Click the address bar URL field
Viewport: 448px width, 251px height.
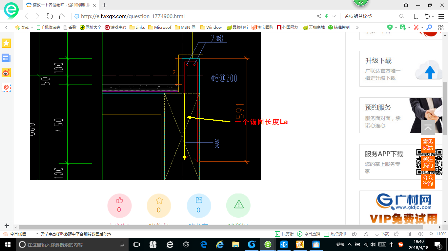(x=193, y=16)
